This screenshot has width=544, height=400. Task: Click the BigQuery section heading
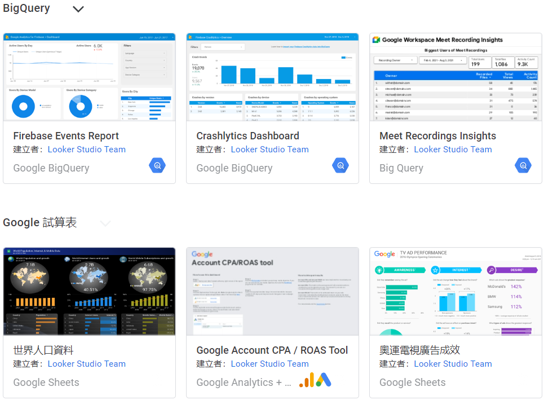tap(26, 8)
